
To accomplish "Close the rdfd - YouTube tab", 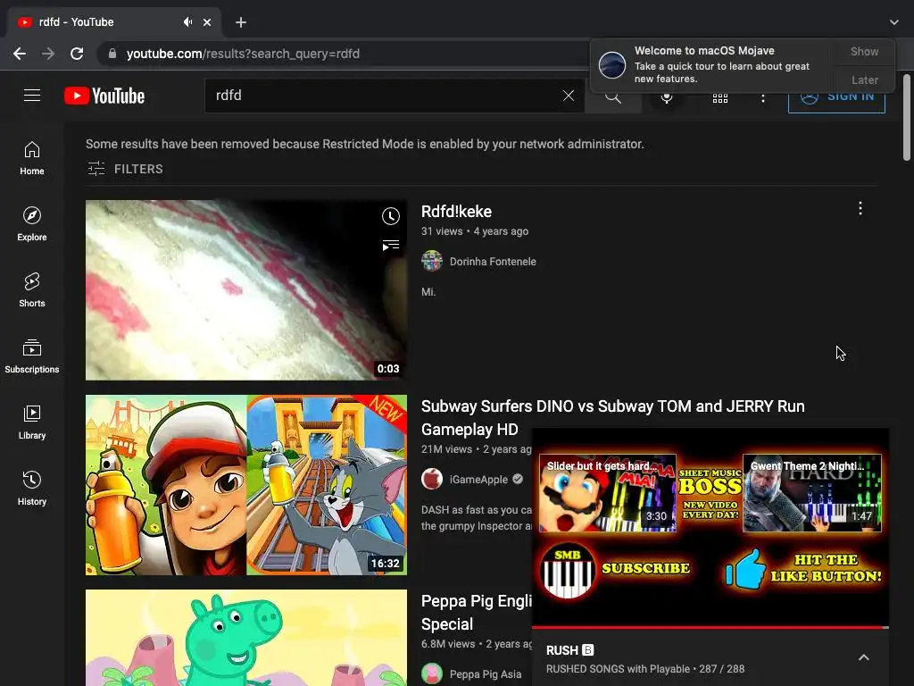I will click(207, 22).
